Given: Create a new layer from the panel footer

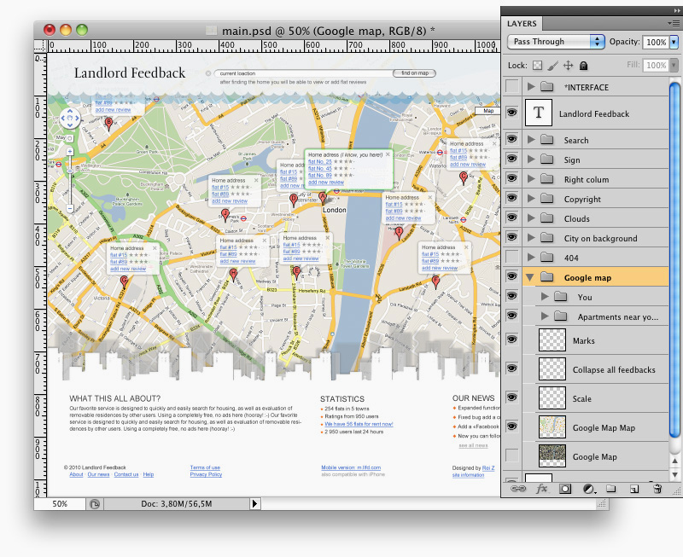Looking at the screenshot, I should 634,489.
